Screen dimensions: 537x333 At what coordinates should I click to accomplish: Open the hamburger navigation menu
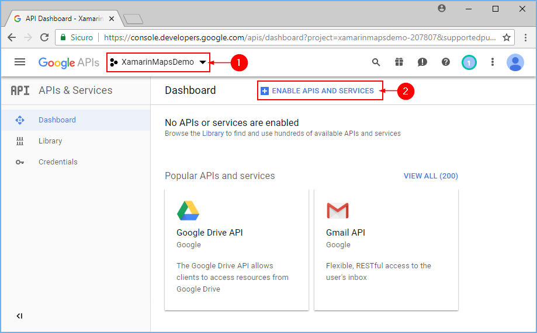[x=20, y=62]
